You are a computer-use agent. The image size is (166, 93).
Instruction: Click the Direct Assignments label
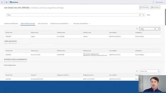(10, 65)
